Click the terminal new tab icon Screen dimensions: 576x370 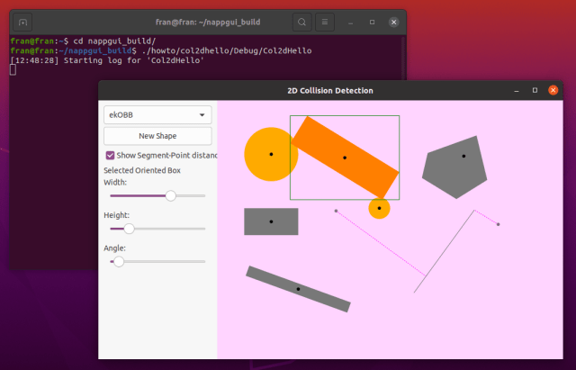23,21
